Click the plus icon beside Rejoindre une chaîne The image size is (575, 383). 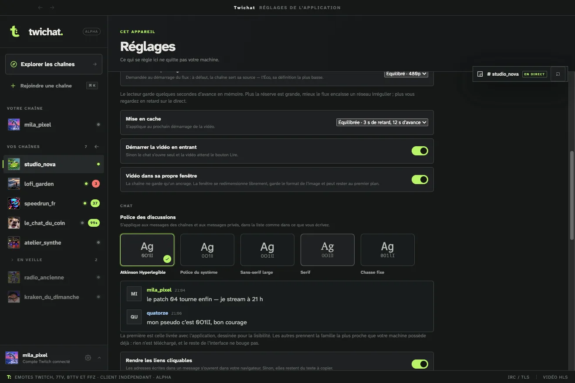(x=13, y=86)
